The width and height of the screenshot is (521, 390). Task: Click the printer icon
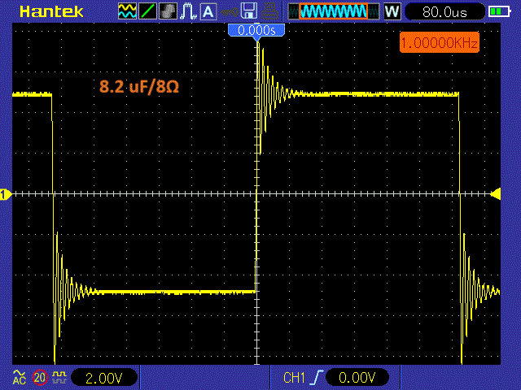point(269,11)
